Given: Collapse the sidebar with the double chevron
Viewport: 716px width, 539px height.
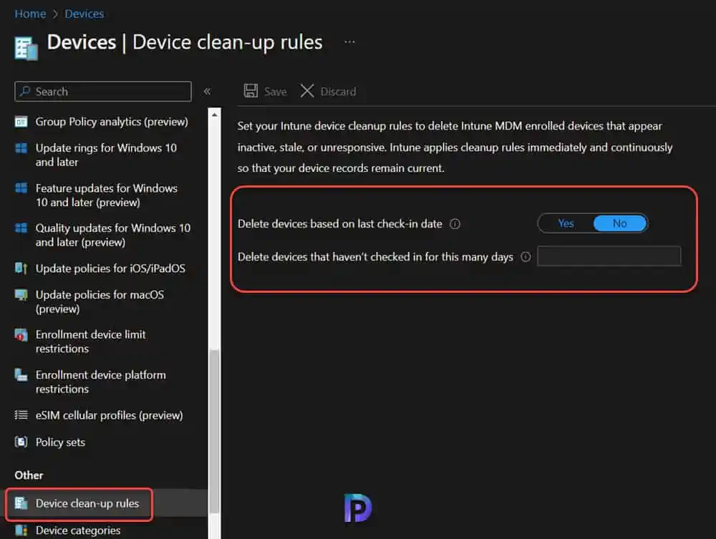Looking at the screenshot, I should point(208,92).
